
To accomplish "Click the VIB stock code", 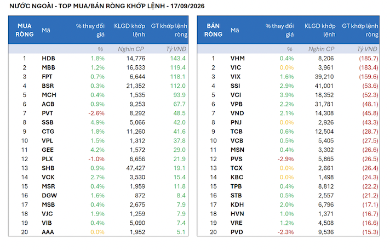I will [x=47, y=223].
